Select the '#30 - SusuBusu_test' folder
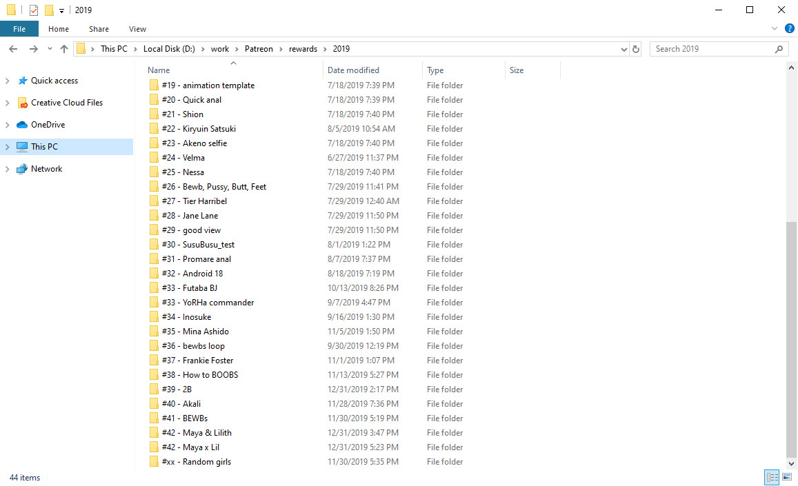 point(198,244)
